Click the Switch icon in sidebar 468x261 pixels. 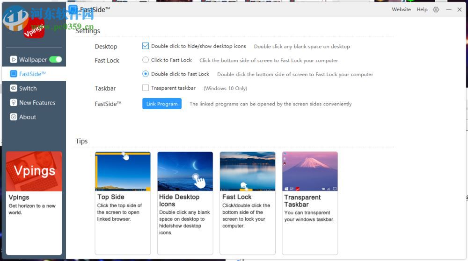tap(14, 88)
